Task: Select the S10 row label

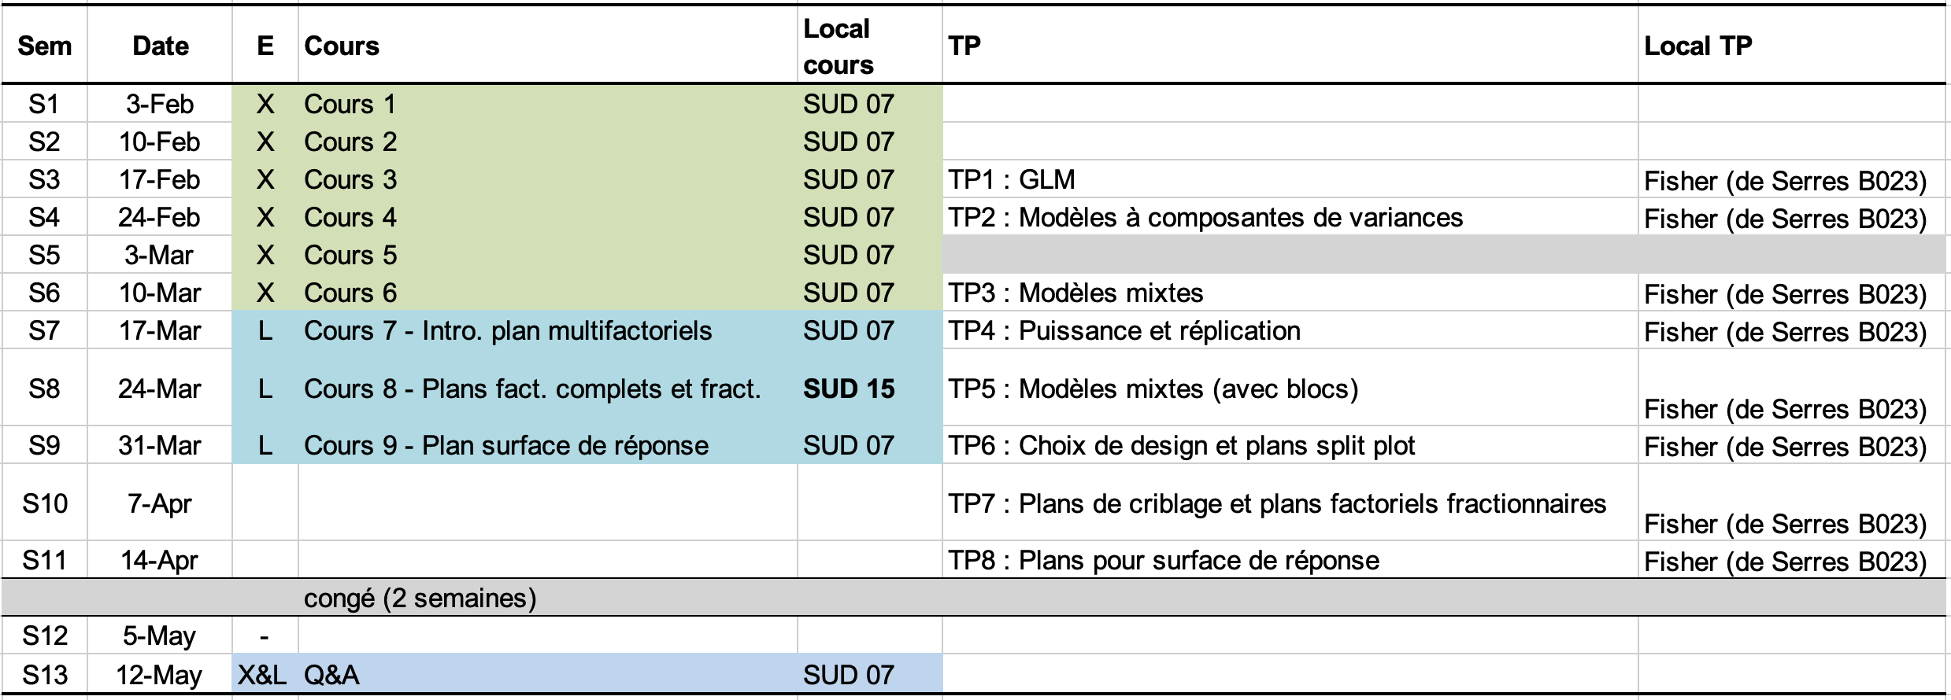Action: [44, 503]
